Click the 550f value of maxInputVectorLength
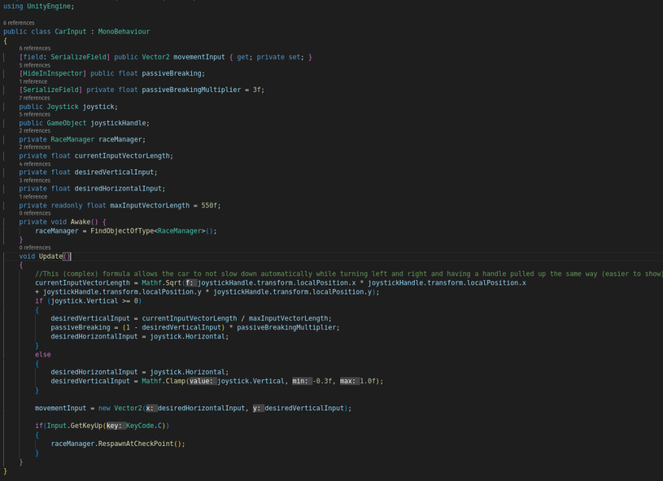Image resolution: width=663 pixels, height=481 pixels. 211,205
